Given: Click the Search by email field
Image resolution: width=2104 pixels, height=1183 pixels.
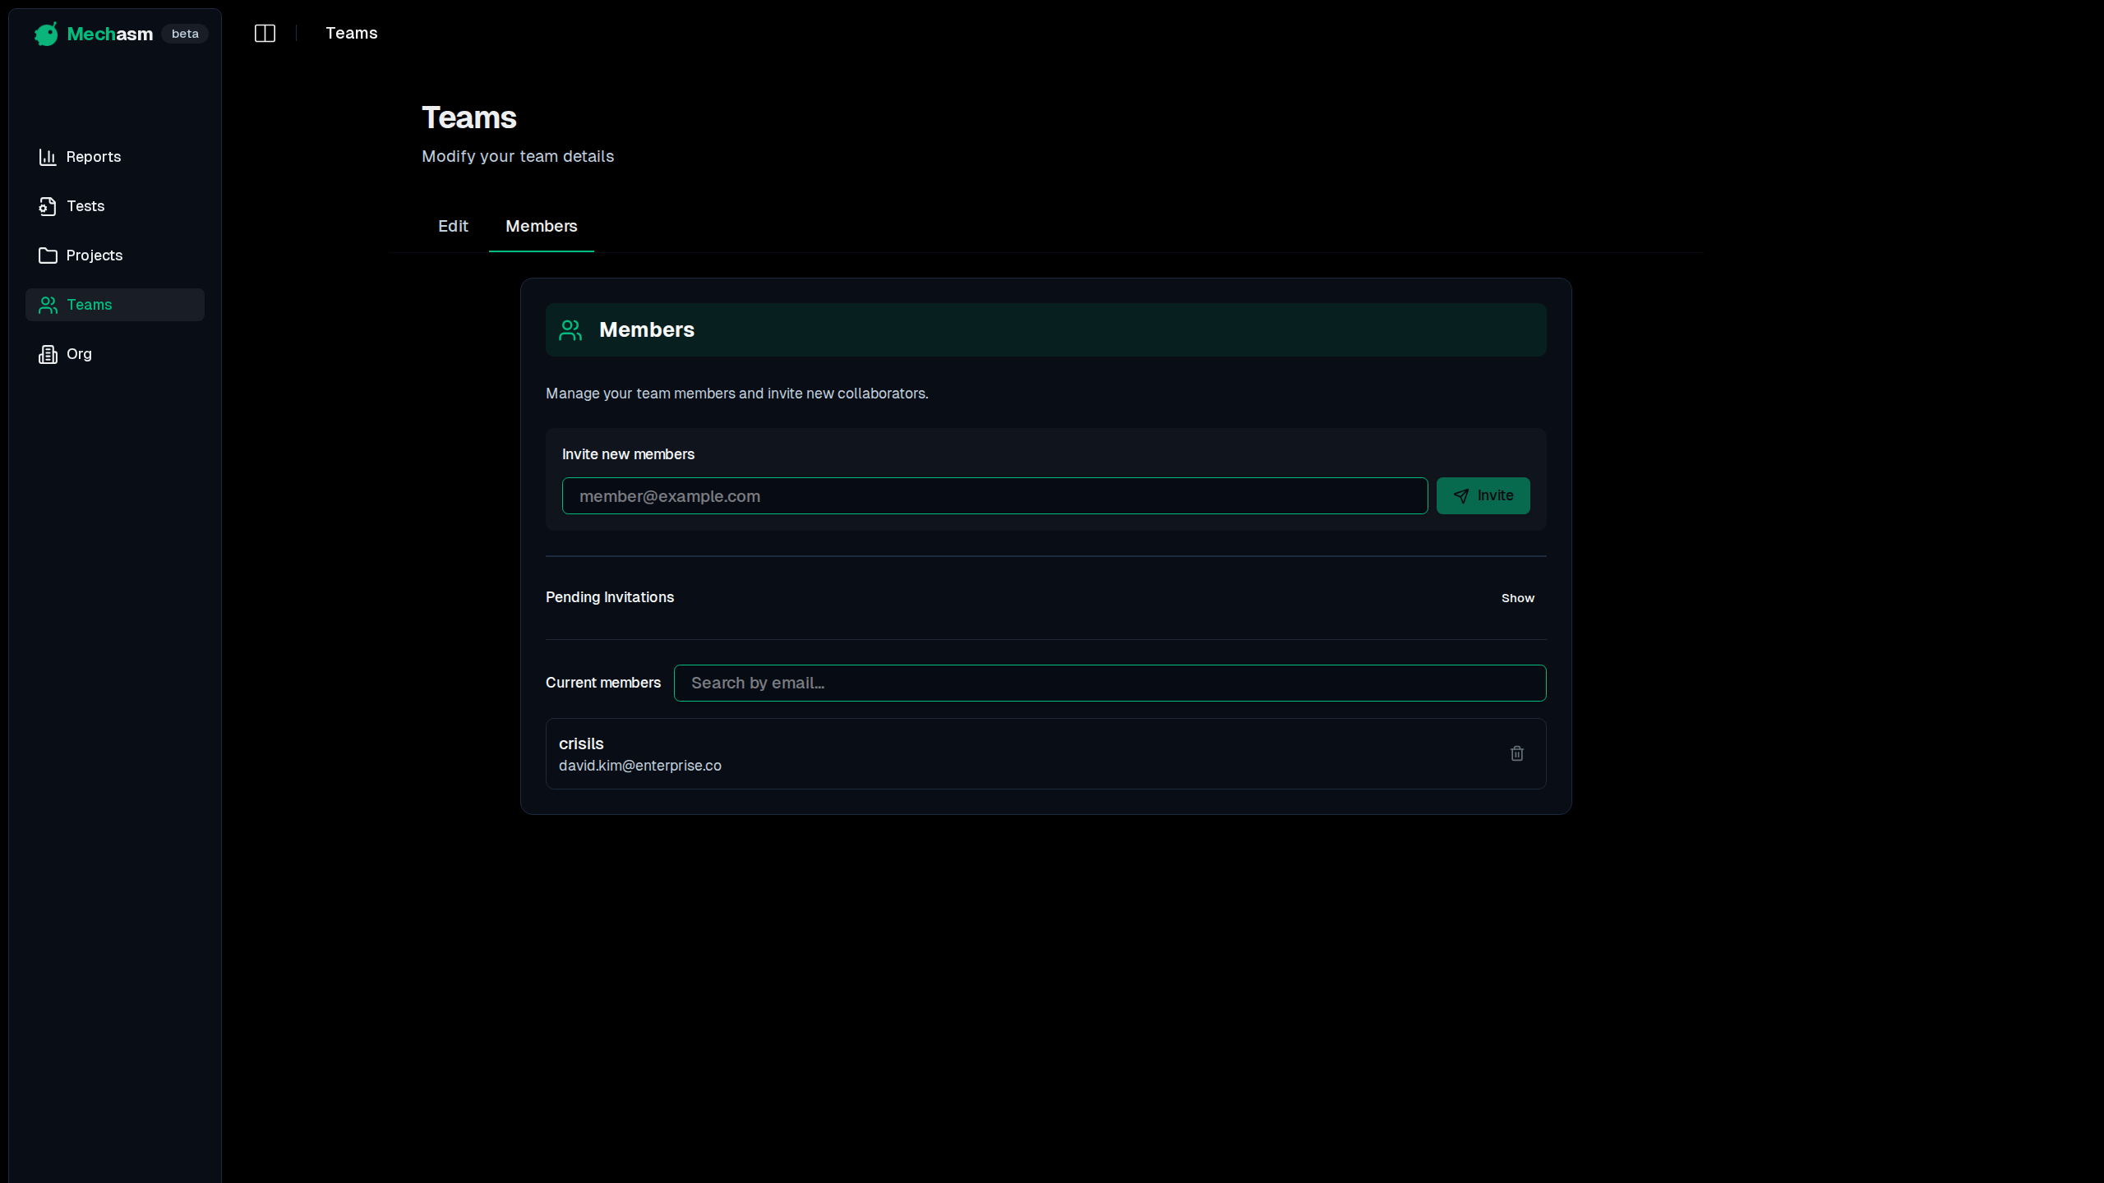Looking at the screenshot, I should [x=1110, y=683].
